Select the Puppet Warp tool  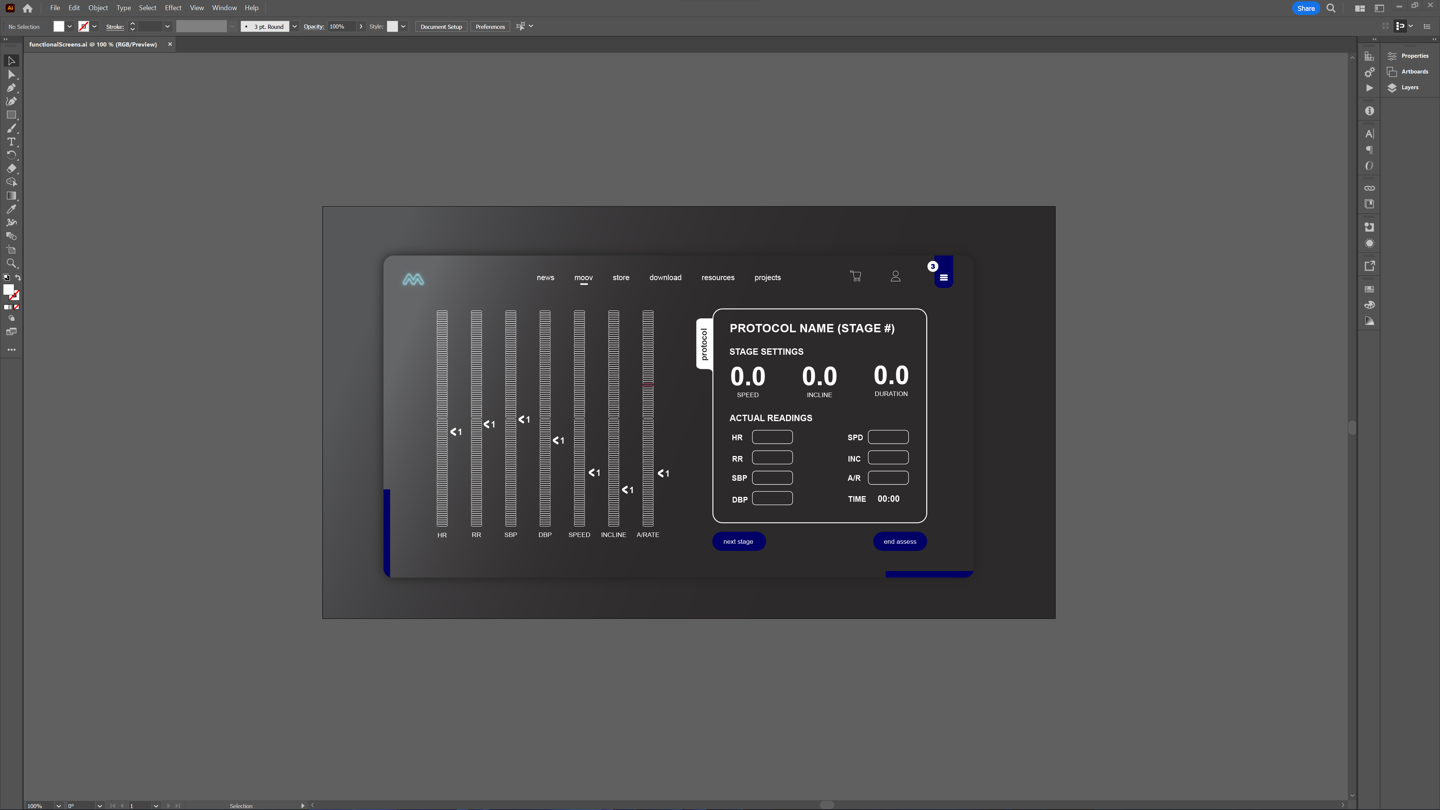(x=11, y=222)
